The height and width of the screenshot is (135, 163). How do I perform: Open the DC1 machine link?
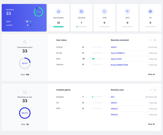(x=113, y=97)
